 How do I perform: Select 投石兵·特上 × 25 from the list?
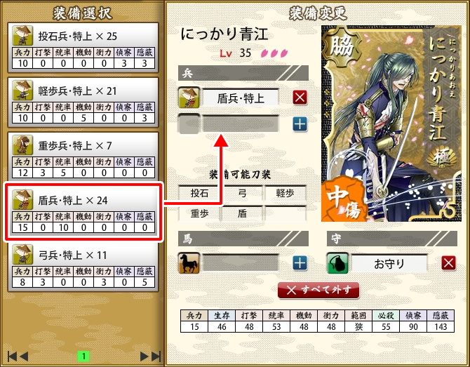pyautogui.click(x=83, y=48)
